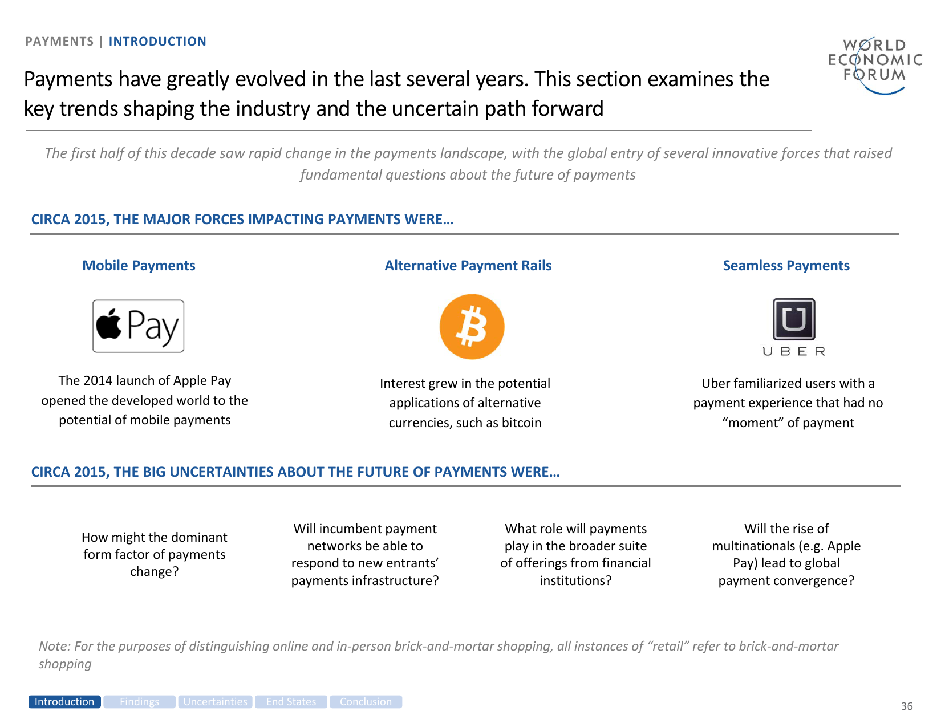Open the Introduction navigation tab
This screenshot has height=727, width=941.
pos(64,702)
